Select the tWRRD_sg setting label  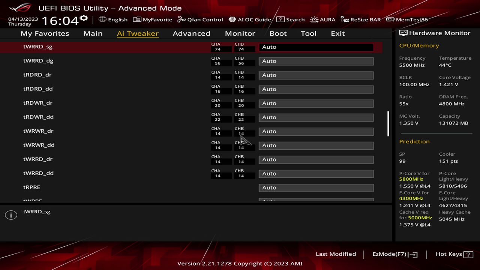pos(38,47)
